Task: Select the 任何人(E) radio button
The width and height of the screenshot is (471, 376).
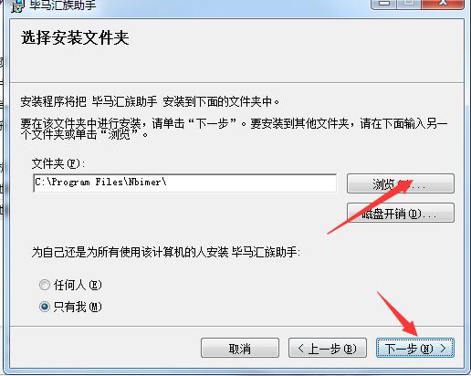Action: click(x=45, y=285)
